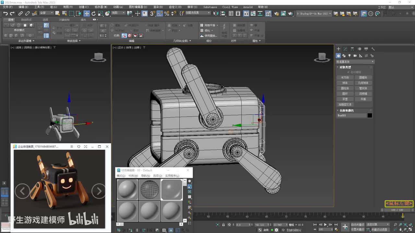Open the Render Setup teapot icon
415x233 pixels.
pyautogui.click(x=276, y=13)
